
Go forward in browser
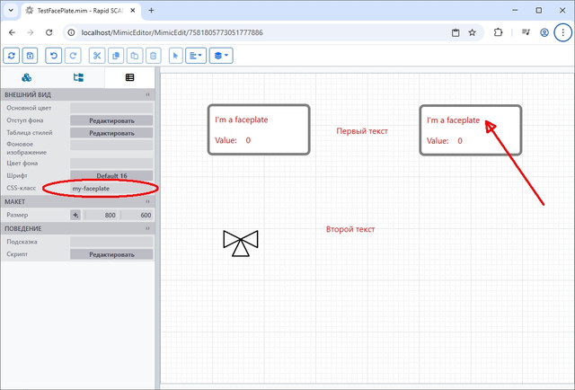[31, 32]
